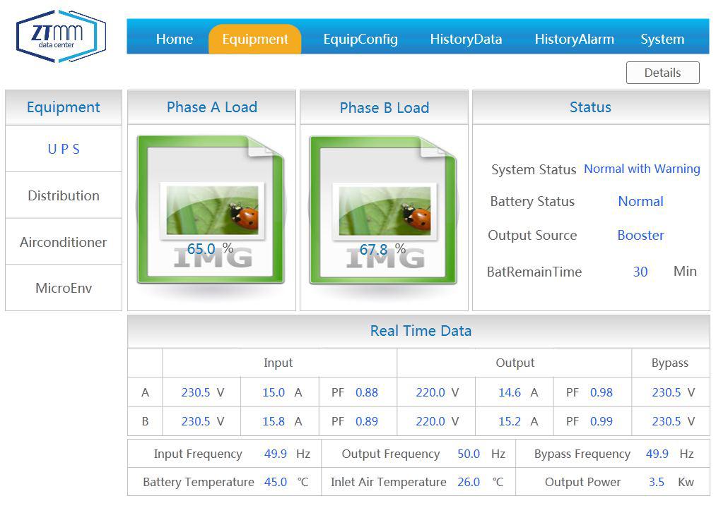Click the Booster output source value
The width and height of the screenshot is (716, 508).
click(x=640, y=236)
